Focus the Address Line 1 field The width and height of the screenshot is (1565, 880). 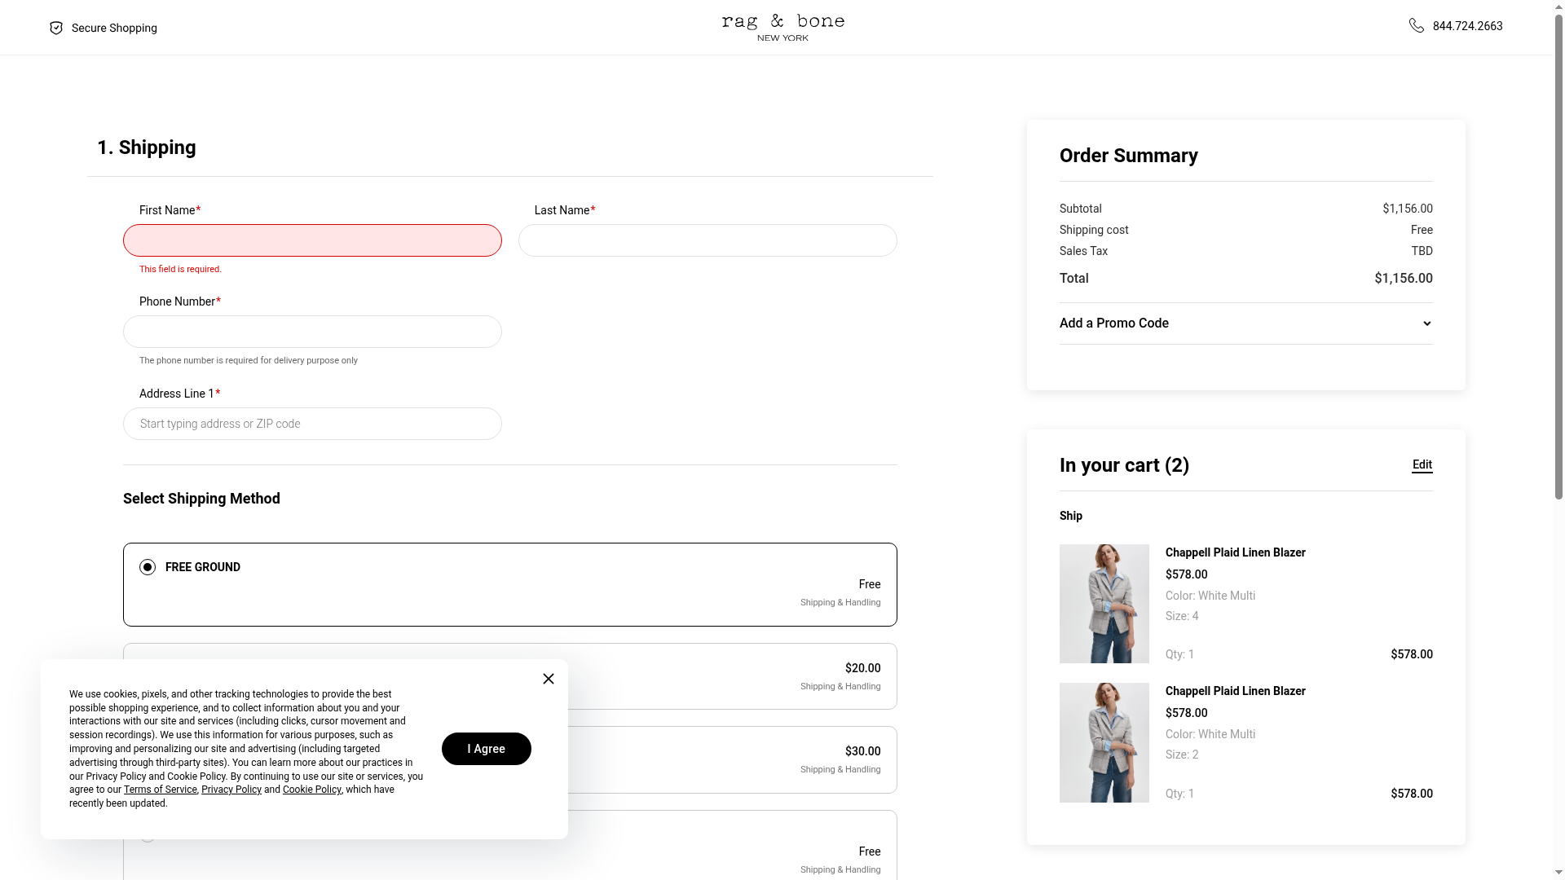(x=312, y=424)
